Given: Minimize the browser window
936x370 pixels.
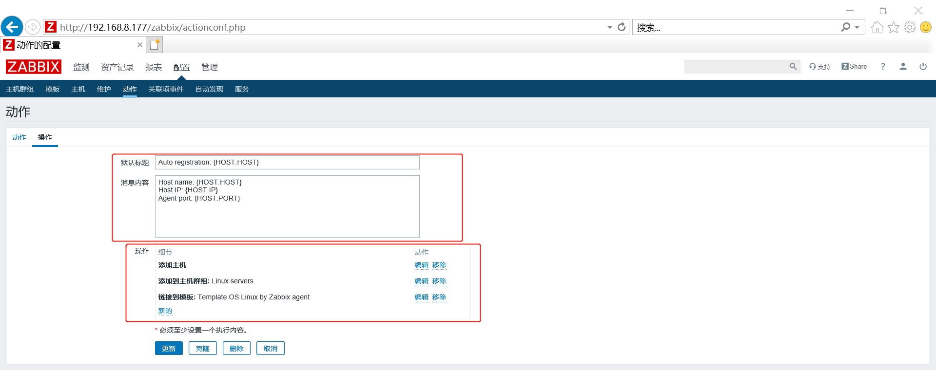Looking at the screenshot, I should pos(850,10).
